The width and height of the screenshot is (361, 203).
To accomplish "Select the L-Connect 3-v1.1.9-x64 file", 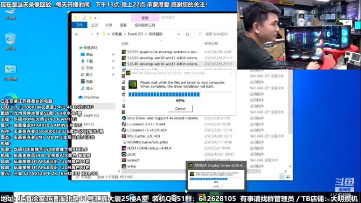I will [x=146, y=124].
